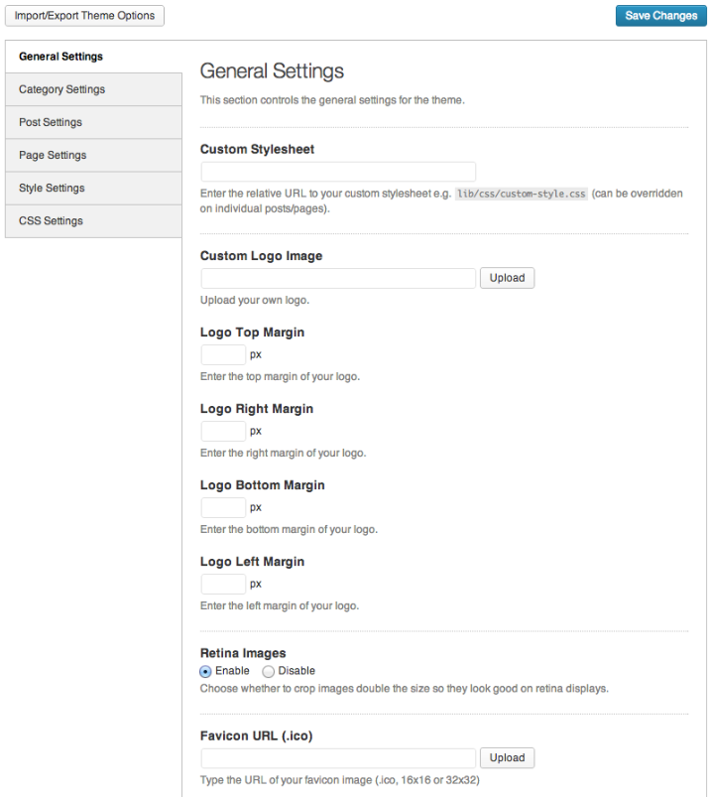Click the Favicon URL text field

click(x=338, y=758)
